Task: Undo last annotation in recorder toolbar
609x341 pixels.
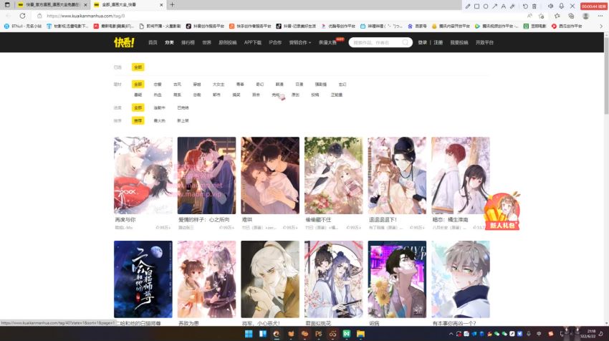Action: (525, 6)
